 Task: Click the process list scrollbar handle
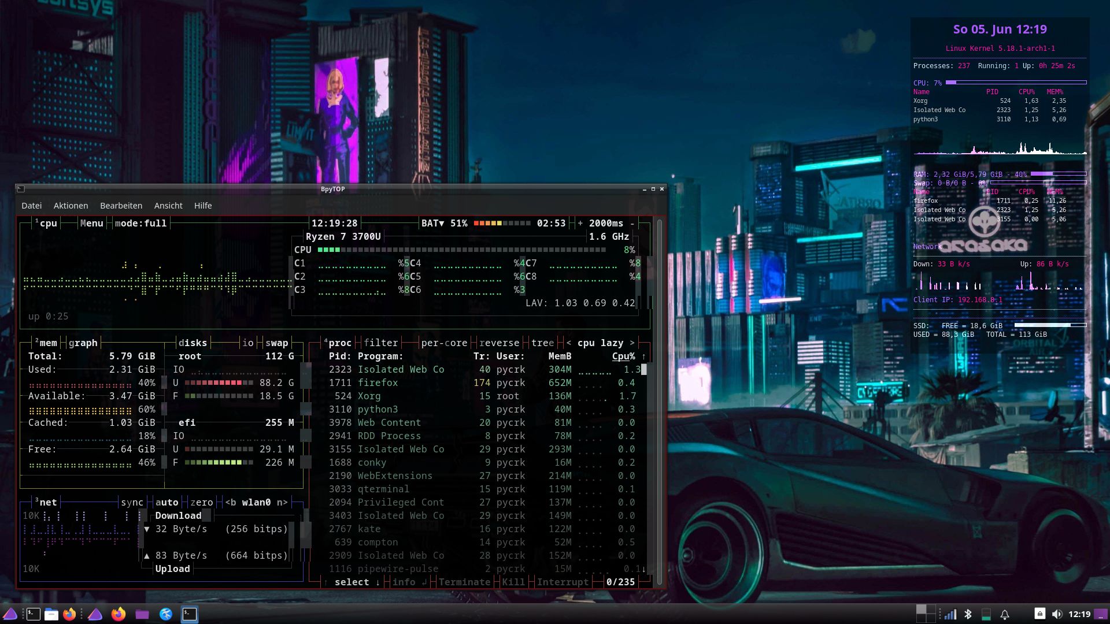point(644,369)
